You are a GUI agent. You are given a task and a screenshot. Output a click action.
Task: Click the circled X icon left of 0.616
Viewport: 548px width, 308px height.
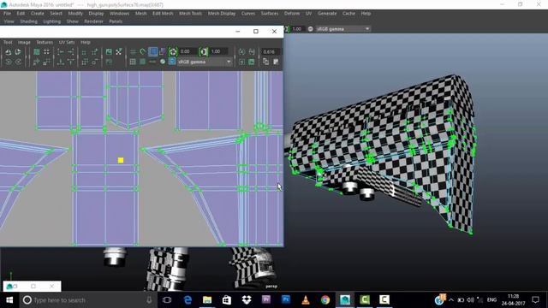pos(241,52)
